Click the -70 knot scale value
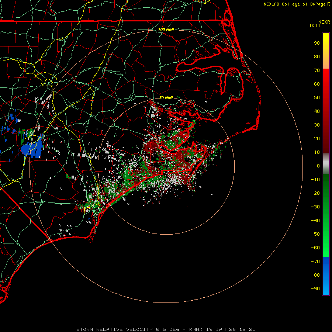 tap(315, 262)
